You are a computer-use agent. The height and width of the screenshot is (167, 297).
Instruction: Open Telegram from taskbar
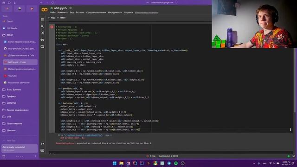(x=169, y=163)
